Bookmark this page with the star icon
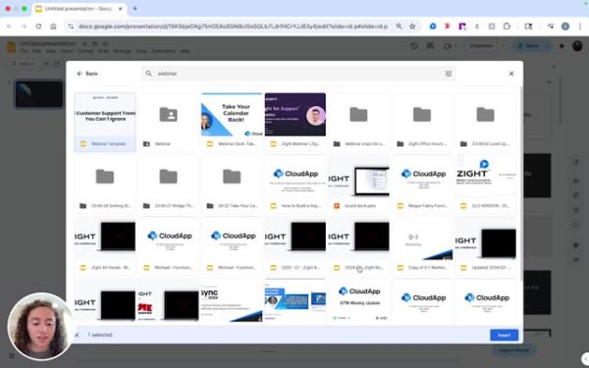This screenshot has width=589, height=368. [x=412, y=26]
